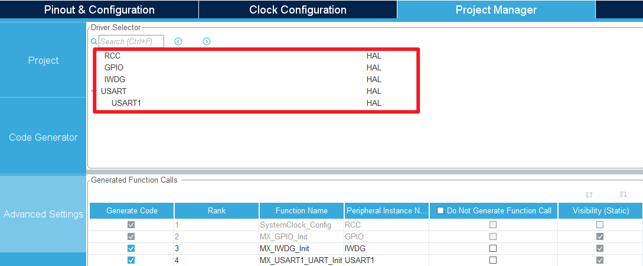Click the search magnifier icon in Driver Selector

(x=94, y=41)
